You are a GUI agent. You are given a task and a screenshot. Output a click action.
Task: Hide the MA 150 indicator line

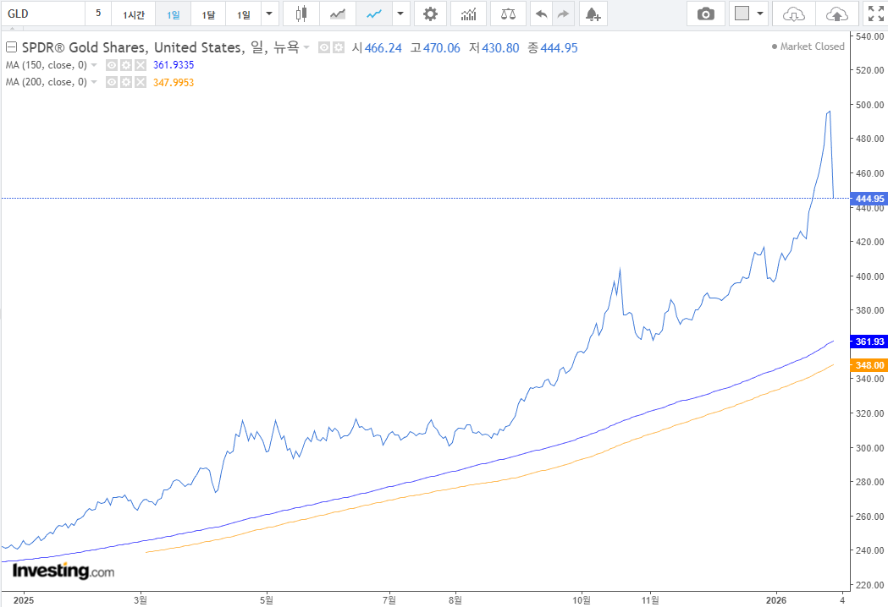coord(112,65)
